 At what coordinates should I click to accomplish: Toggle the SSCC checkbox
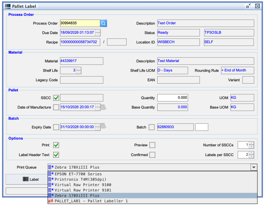click(x=56, y=98)
